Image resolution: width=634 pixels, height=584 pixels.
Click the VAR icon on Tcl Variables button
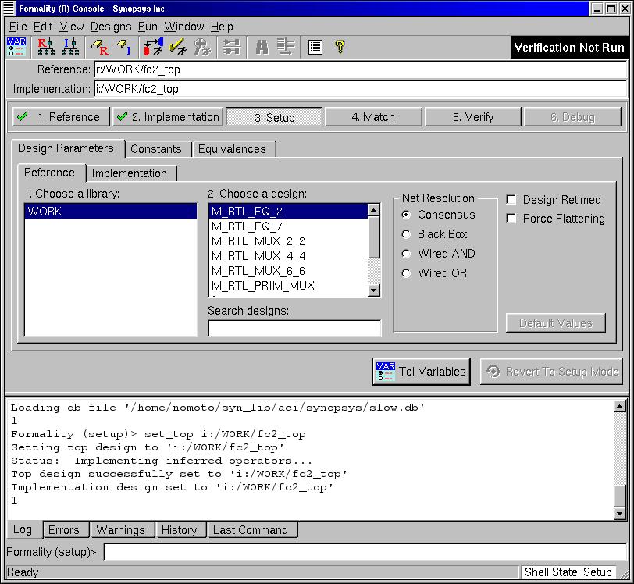point(386,372)
